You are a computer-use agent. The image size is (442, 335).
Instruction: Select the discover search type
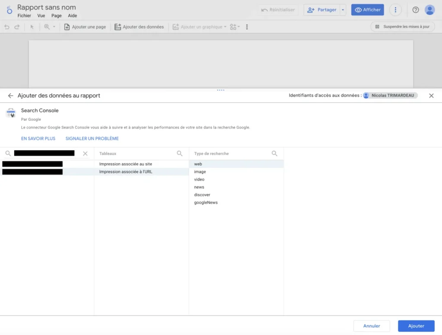(236, 195)
